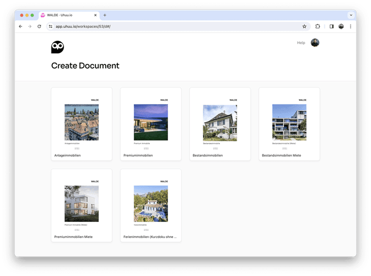Open the Anlageimmobilien template card

(x=82, y=124)
